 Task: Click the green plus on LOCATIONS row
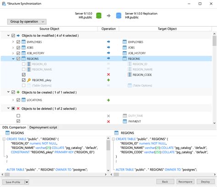[108, 100]
